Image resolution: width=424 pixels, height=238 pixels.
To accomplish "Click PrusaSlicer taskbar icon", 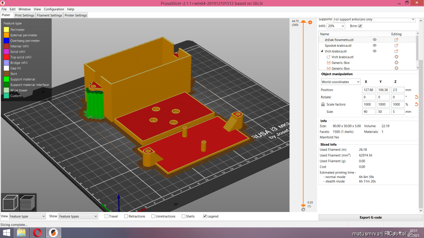I will pos(53,233).
